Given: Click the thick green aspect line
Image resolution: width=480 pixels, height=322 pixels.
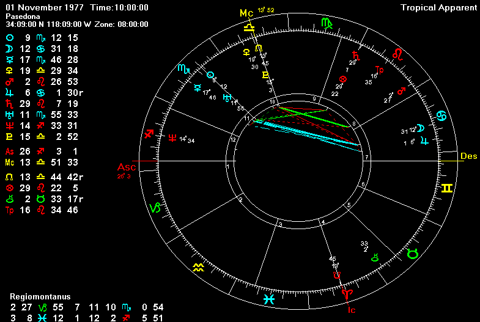Looking at the screenshot, I should (x=314, y=117).
